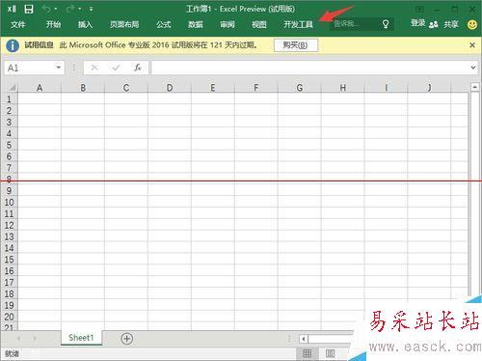Screen dimensions: 482x361
Task: Click the horizontal scrollbar left arrow
Action: (x=304, y=339)
